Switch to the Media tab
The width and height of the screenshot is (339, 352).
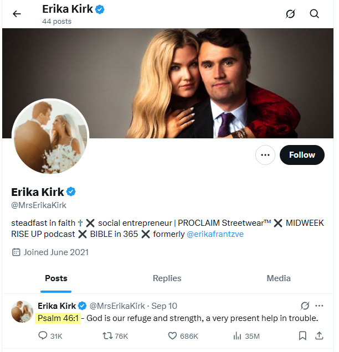[x=279, y=278]
